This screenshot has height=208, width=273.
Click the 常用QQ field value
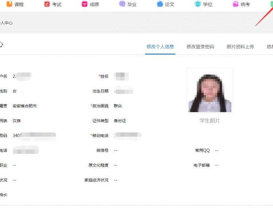pyautogui.click(x=217, y=150)
